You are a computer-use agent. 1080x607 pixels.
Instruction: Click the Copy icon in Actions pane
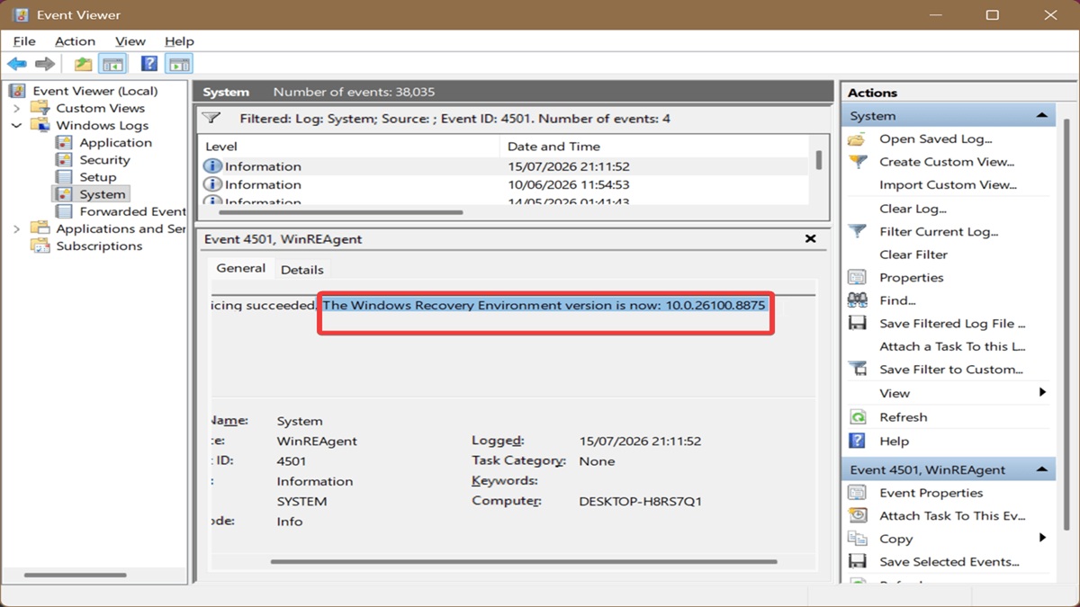pyautogui.click(x=858, y=539)
